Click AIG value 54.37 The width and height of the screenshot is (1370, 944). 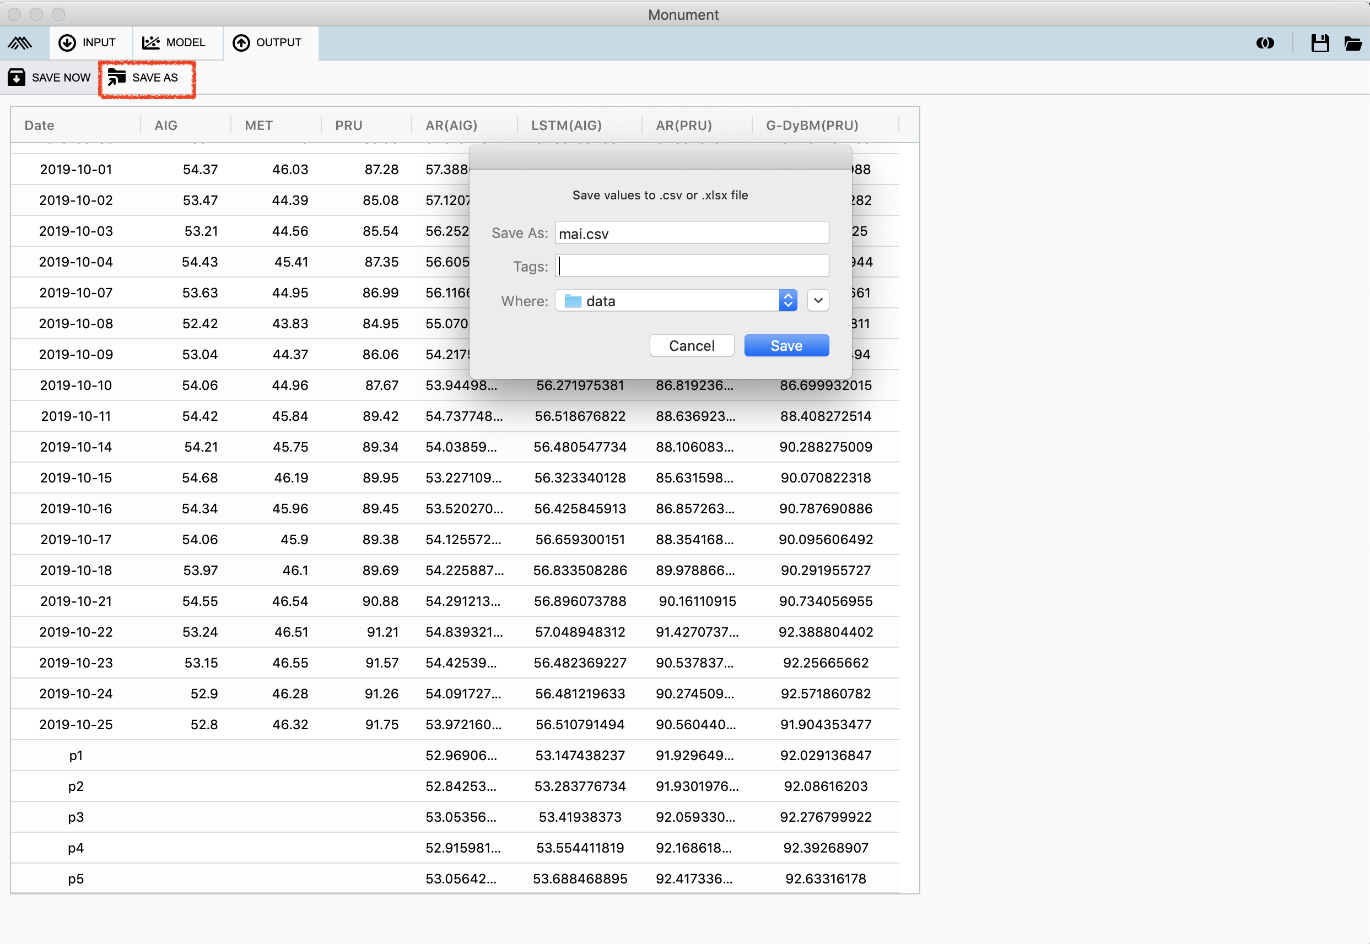200,170
